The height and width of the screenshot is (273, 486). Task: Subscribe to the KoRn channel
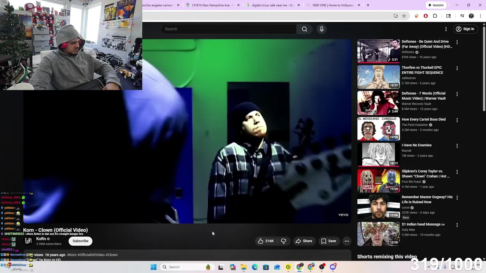point(80,241)
